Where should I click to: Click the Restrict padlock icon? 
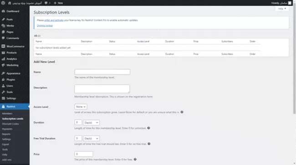pyautogui.click(x=3, y=107)
